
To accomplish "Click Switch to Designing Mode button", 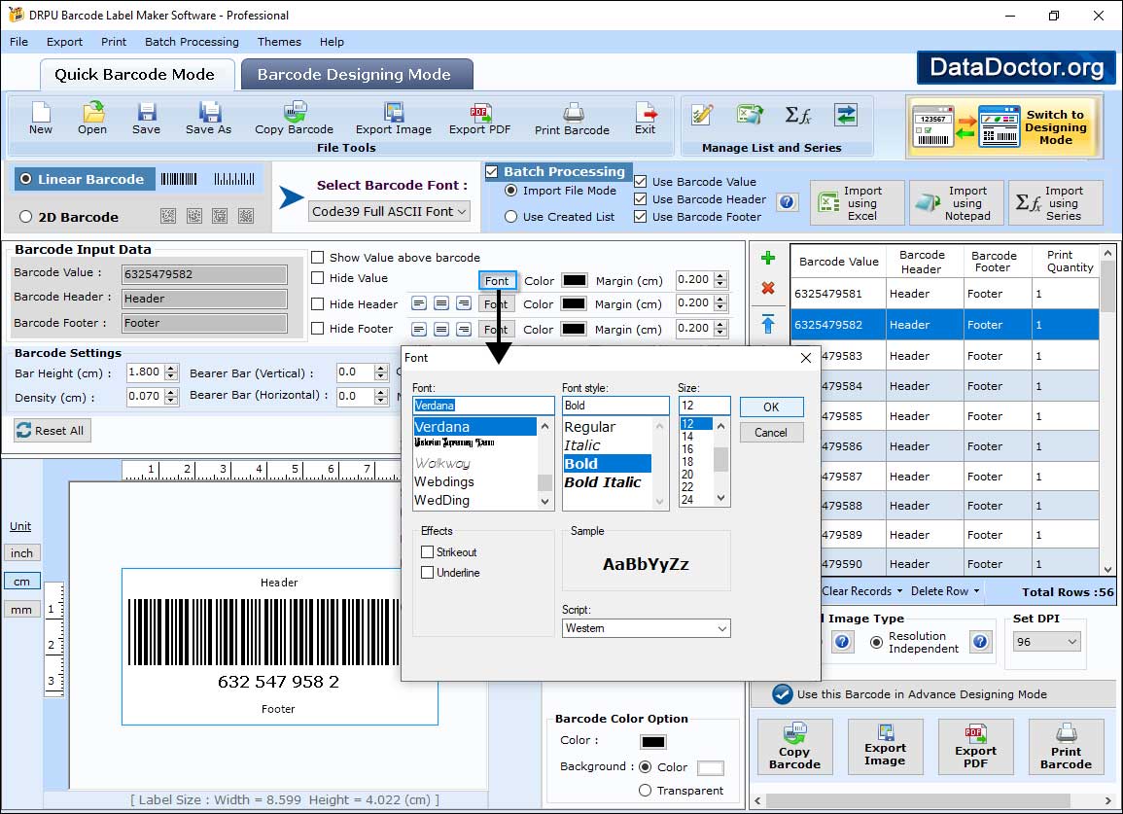I will pyautogui.click(x=1004, y=126).
